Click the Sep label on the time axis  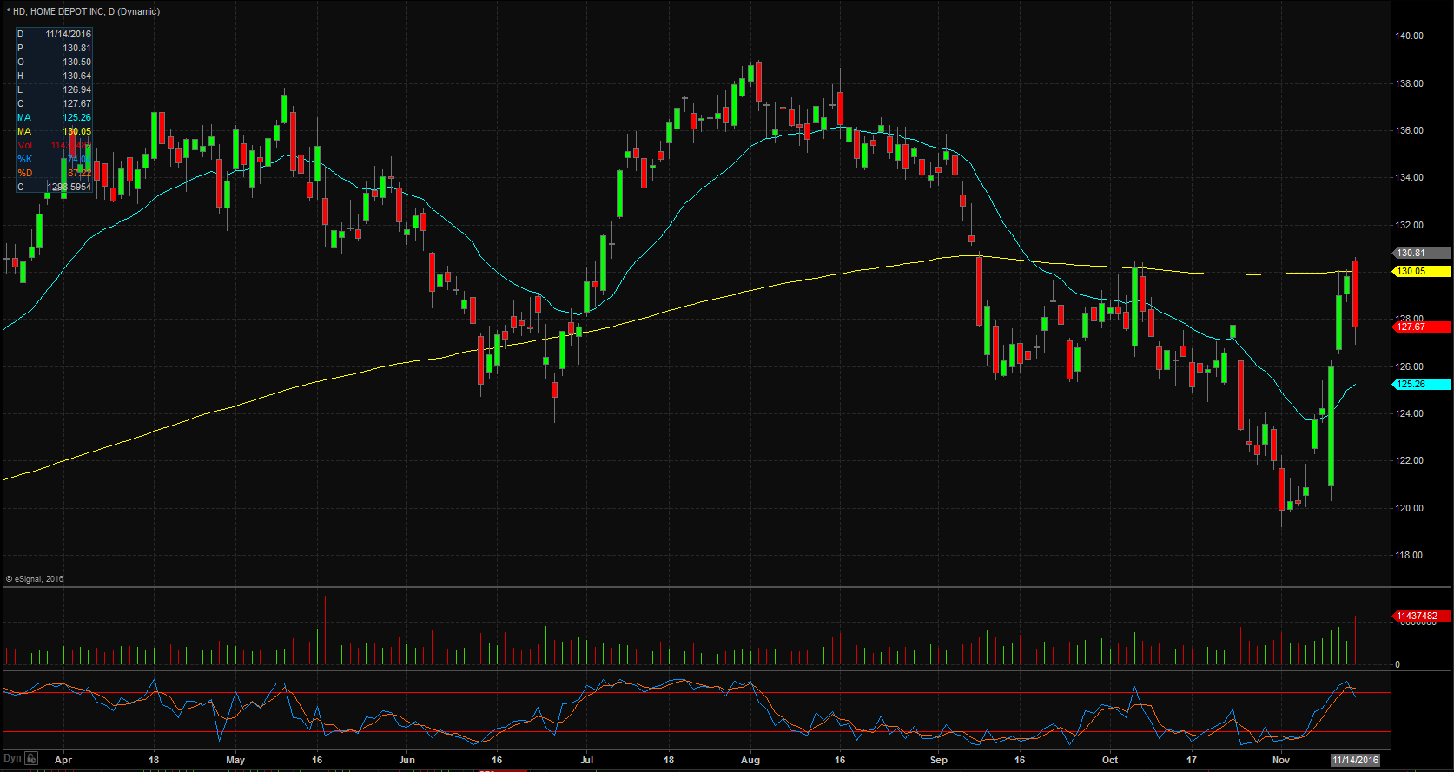pos(939,760)
